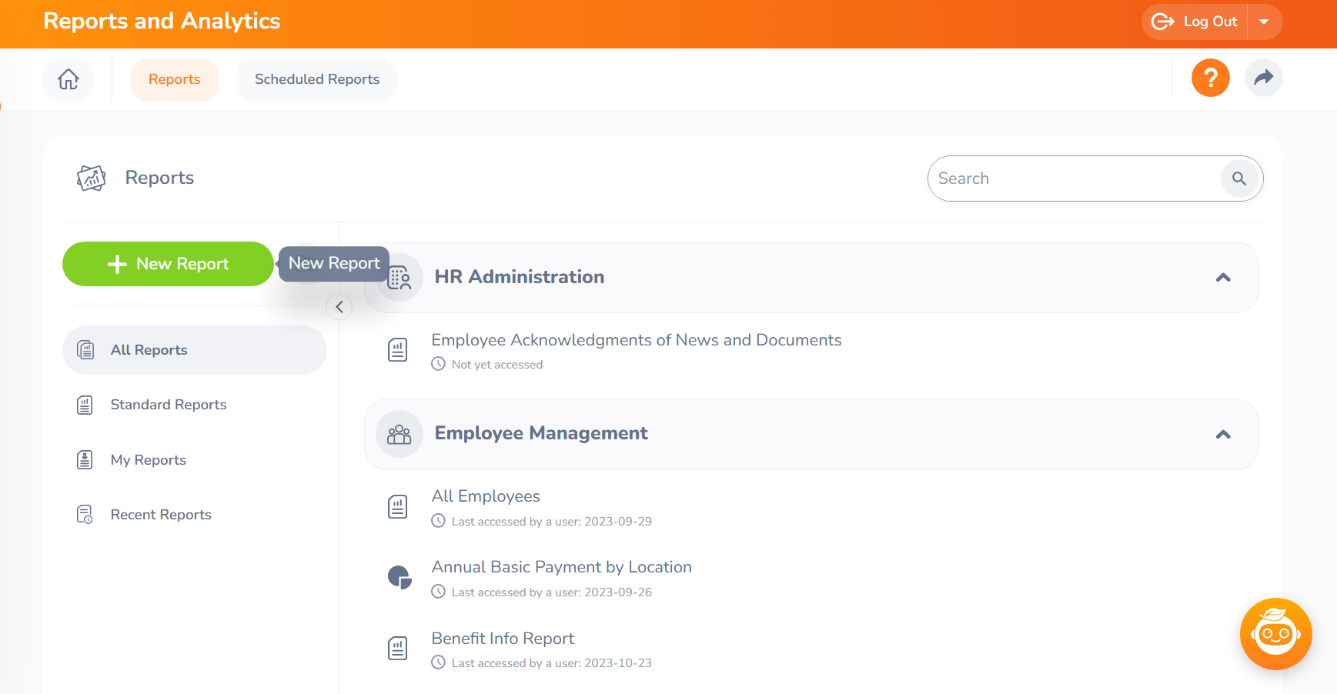The height and width of the screenshot is (694, 1337).
Task: Select the Reports tab
Action: pos(174,79)
